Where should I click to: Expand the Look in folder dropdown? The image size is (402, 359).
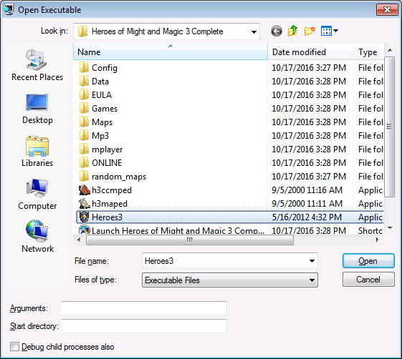(254, 31)
